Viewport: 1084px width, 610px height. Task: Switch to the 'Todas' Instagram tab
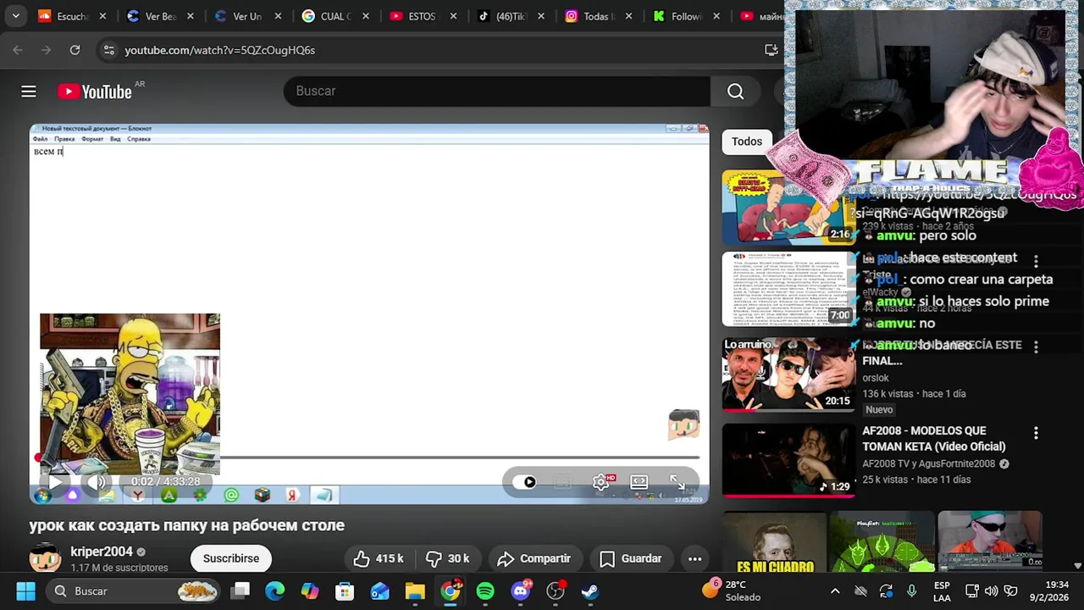pos(598,16)
